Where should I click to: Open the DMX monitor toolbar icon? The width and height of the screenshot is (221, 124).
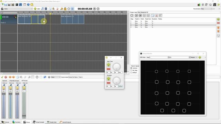click(17, 4)
